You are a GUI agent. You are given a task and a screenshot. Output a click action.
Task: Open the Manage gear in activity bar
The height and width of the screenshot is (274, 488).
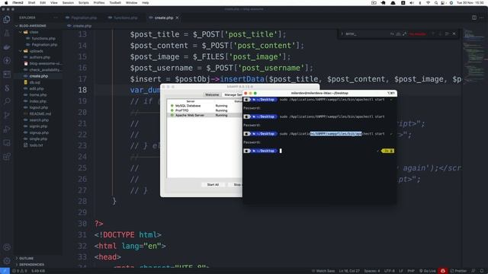point(7,261)
